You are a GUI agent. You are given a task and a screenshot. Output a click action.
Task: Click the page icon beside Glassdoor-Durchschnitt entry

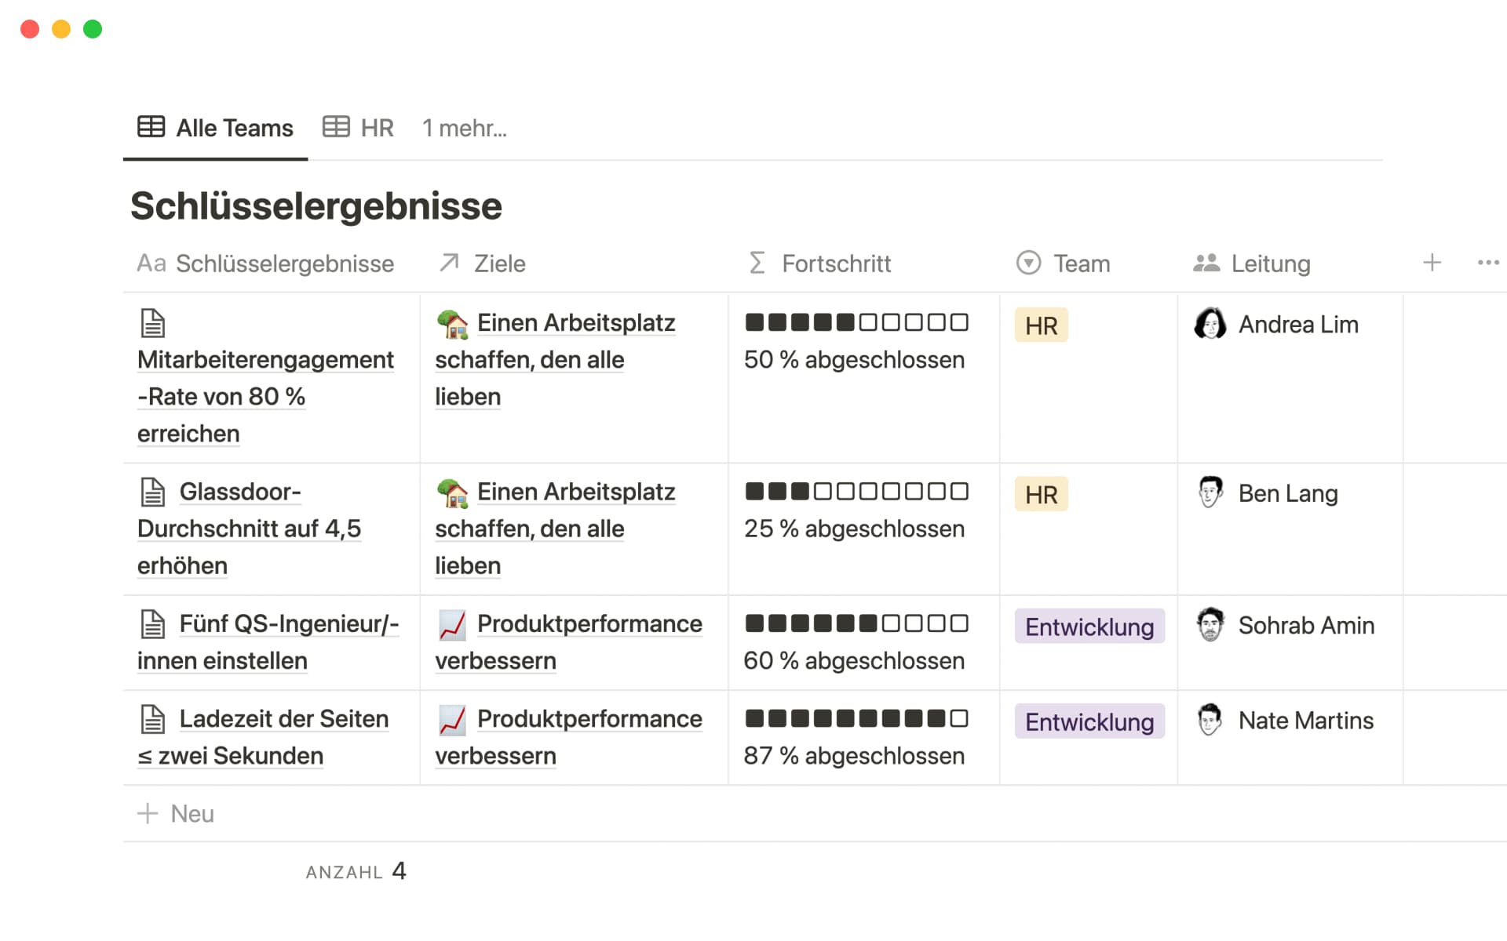(152, 492)
